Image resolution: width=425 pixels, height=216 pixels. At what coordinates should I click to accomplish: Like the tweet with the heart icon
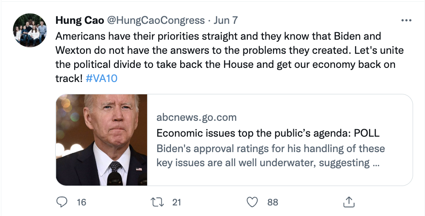252,202
